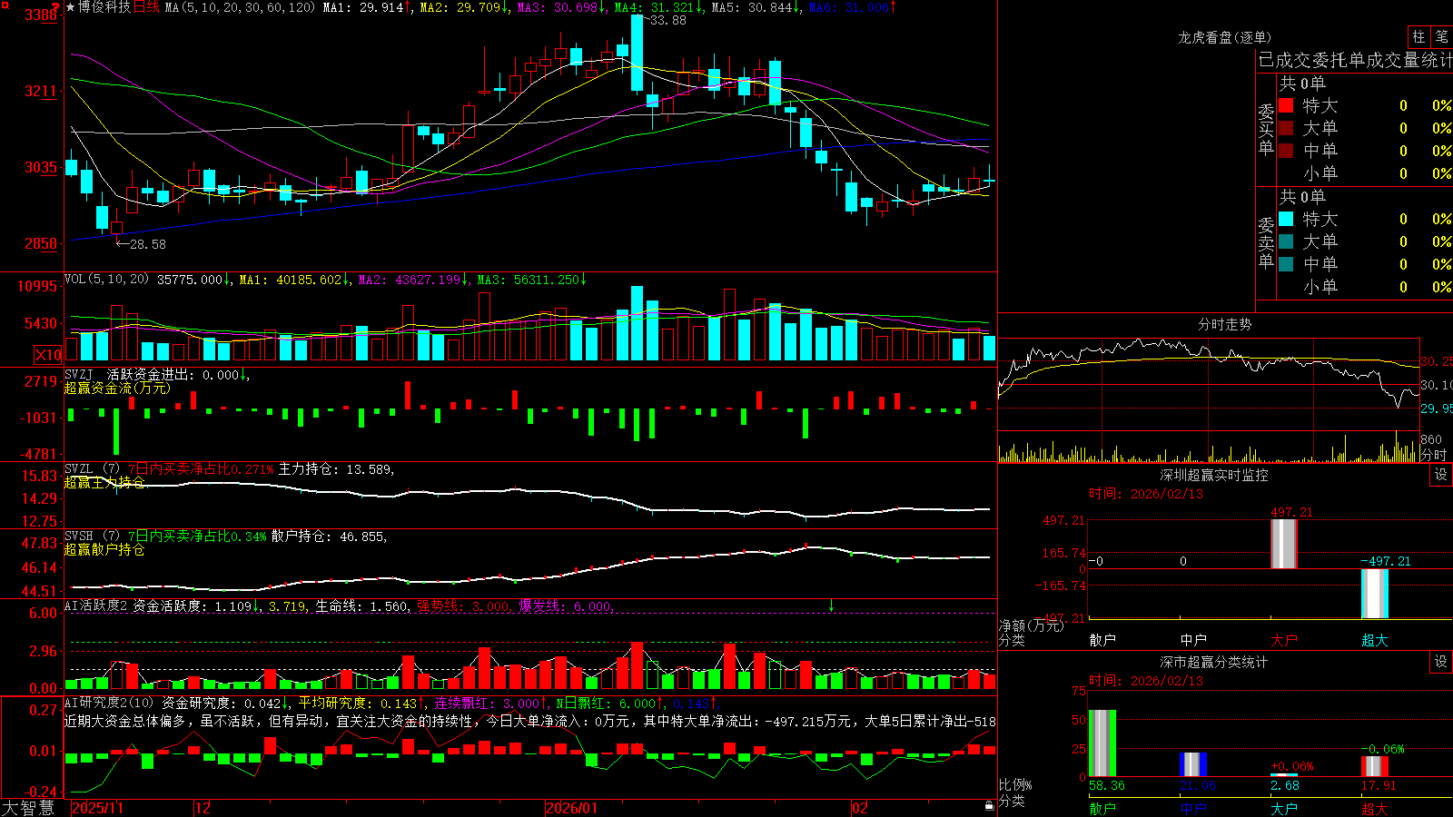Click the red 特大 buy order color swatch
Image resolution: width=1453 pixels, height=817 pixels.
(x=1286, y=105)
